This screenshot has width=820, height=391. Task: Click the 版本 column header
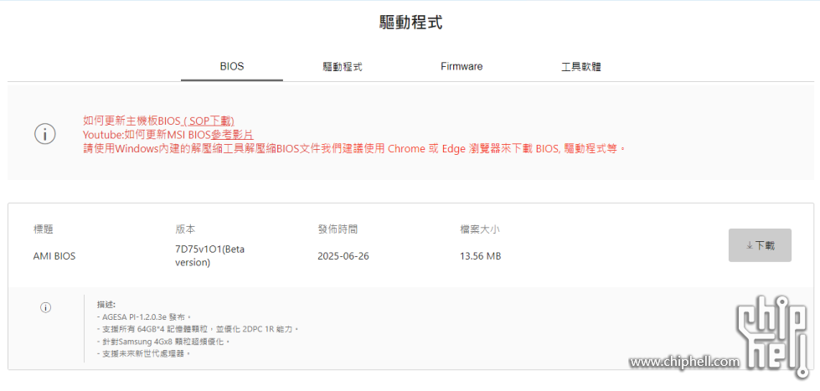[x=185, y=229]
